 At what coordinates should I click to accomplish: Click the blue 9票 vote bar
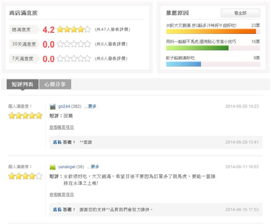coord(184,64)
